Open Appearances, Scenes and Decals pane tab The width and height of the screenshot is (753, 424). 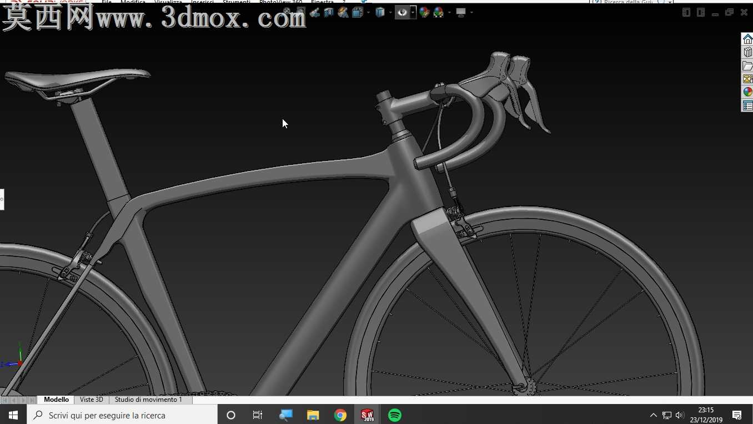pyautogui.click(x=747, y=92)
